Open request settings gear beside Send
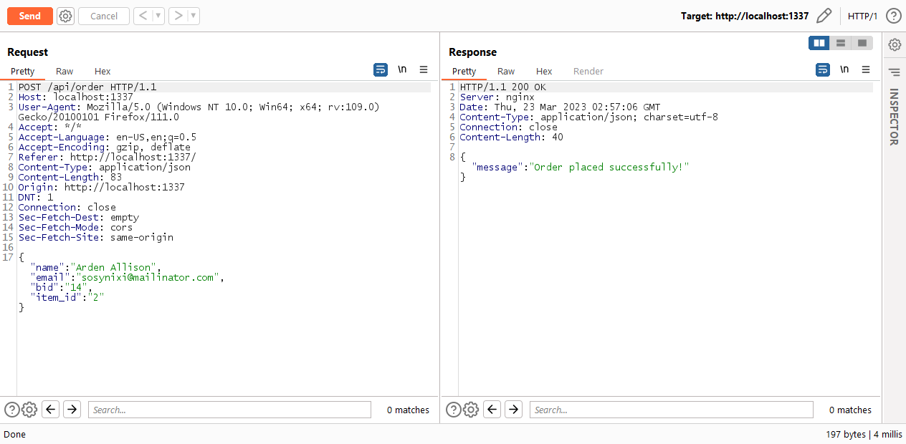 pyautogui.click(x=65, y=16)
